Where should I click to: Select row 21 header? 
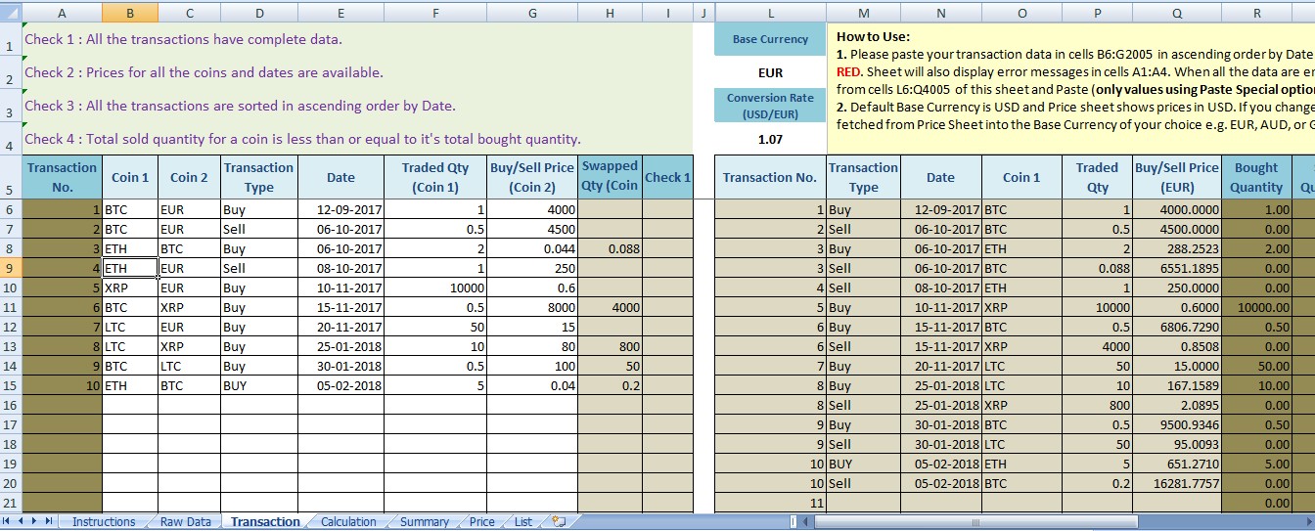click(11, 503)
